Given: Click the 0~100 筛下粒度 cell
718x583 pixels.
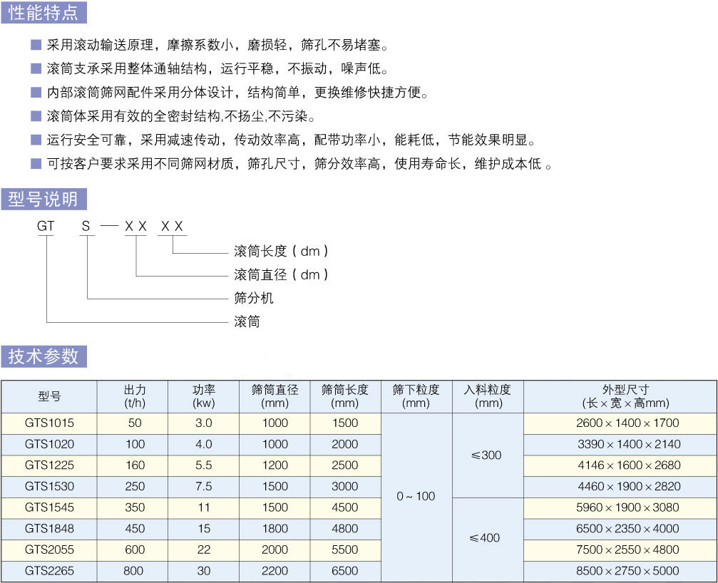Looking at the screenshot, I should click(416, 497).
